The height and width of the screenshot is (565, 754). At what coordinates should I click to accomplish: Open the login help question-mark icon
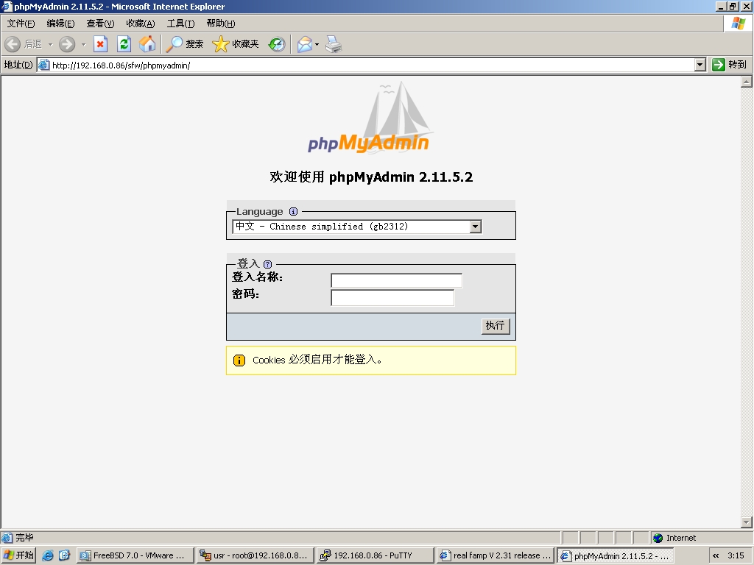pyautogui.click(x=268, y=264)
